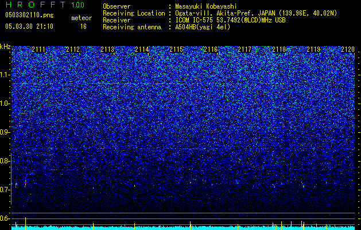Click the 0.6 frequency axis label
The image size is (361, 230).
5,218
